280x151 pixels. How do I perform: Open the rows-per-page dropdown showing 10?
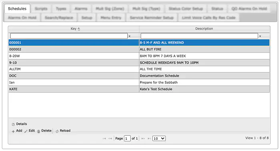coord(159,139)
